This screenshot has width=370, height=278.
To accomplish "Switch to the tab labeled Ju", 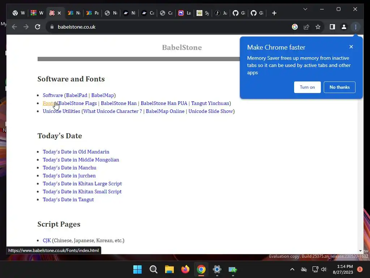I will (x=221, y=13).
